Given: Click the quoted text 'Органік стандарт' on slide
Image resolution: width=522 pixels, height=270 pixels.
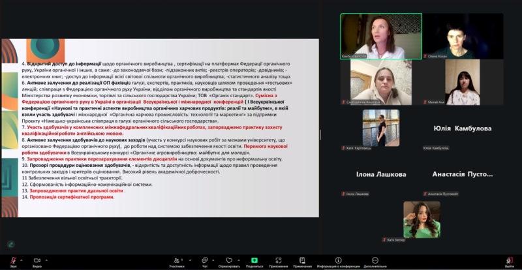Looking at the screenshot, I should pyautogui.click(x=230, y=96).
